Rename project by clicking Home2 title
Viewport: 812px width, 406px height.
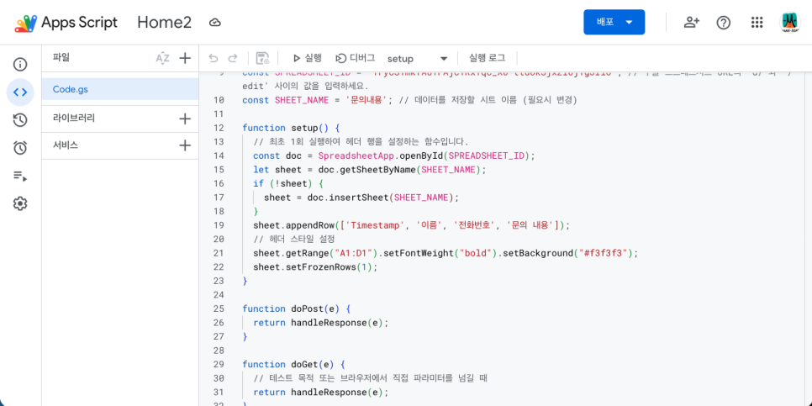tap(164, 22)
